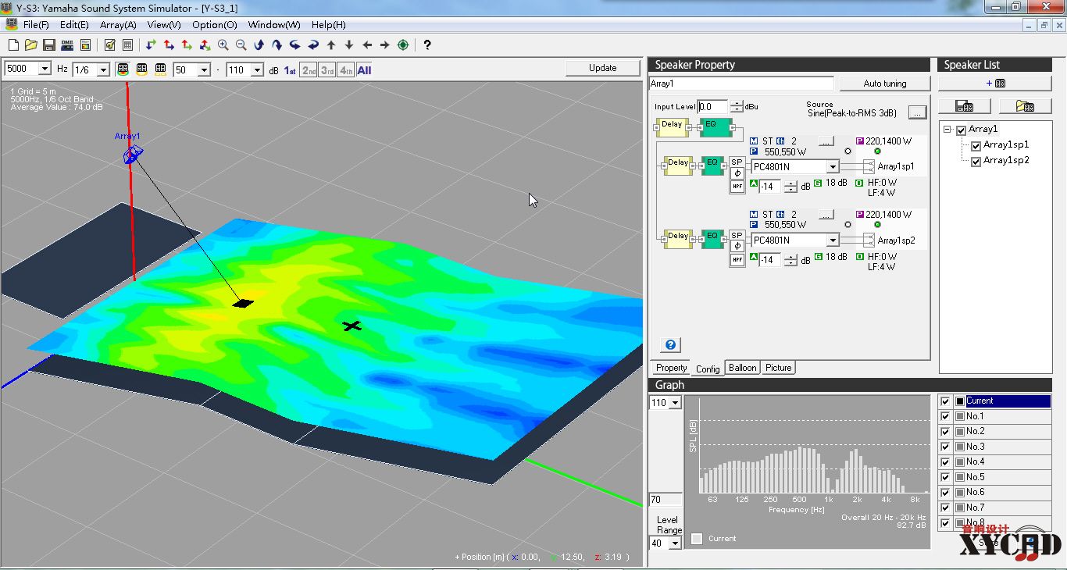
Task: Open the 50 dB lower range dropdown
Action: click(204, 69)
